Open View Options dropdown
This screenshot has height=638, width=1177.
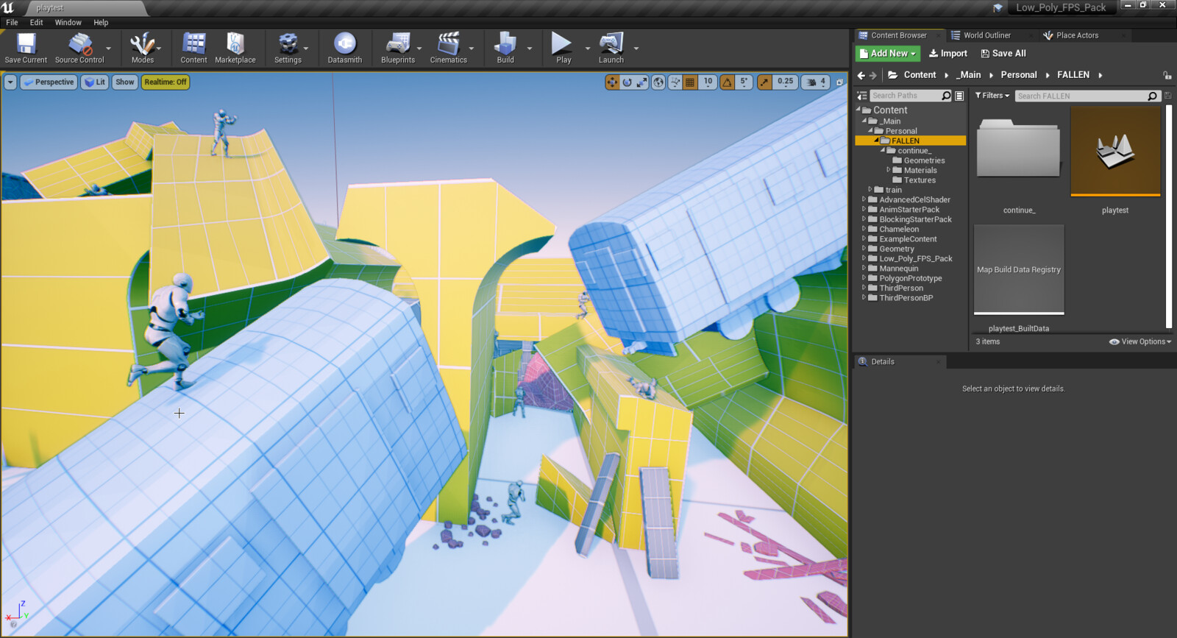(1139, 341)
